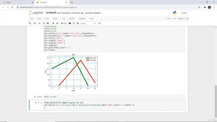Click the line plot output image

71,72
